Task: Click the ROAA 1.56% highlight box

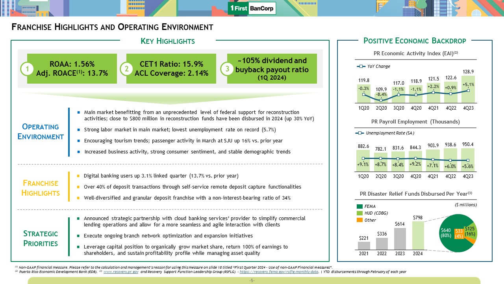Action: (72, 69)
